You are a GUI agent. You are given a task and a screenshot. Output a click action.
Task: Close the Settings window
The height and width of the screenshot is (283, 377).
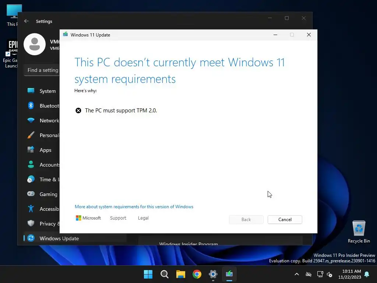pos(304,18)
